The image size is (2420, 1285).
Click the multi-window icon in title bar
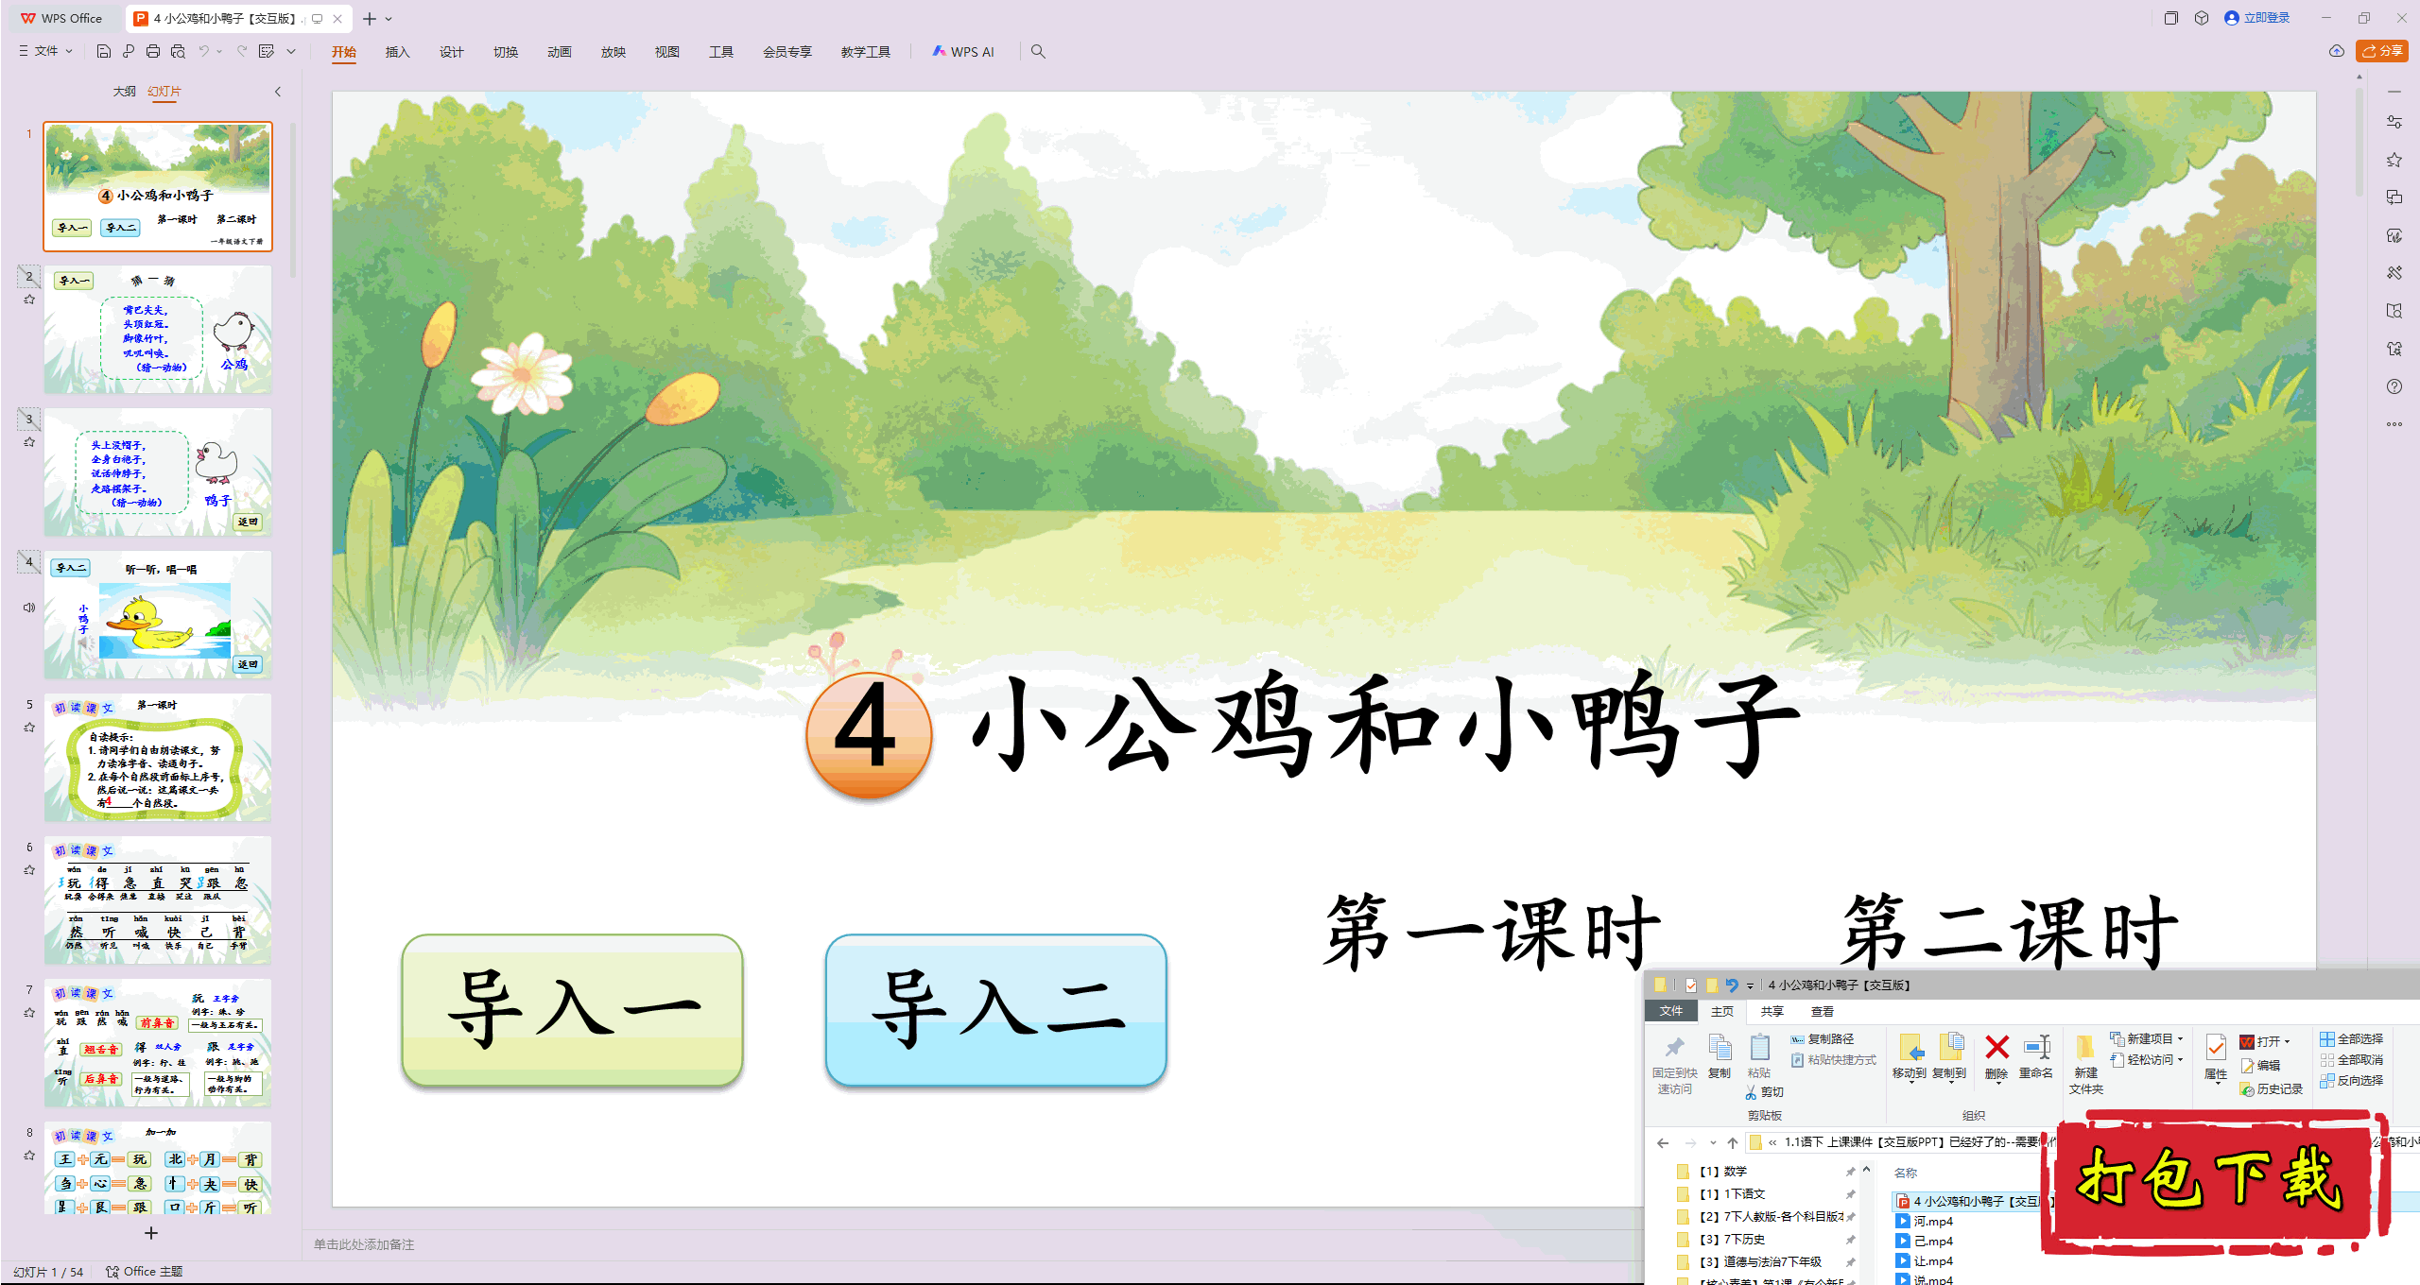[x=2171, y=18]
